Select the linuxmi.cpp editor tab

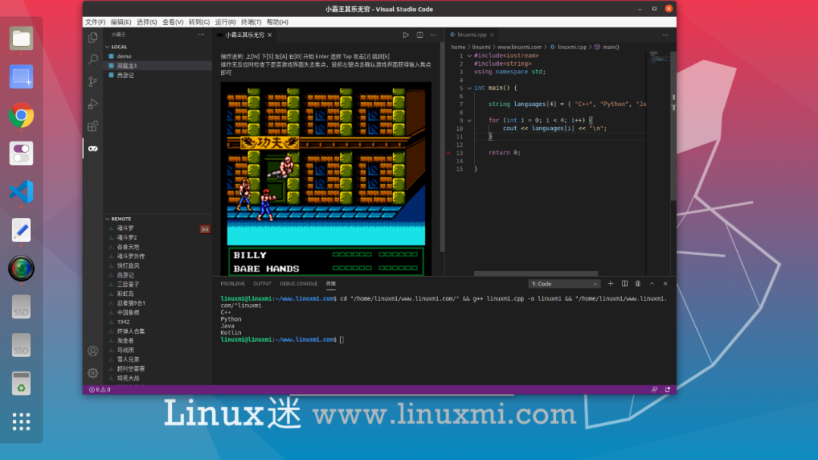coord(472,35)
